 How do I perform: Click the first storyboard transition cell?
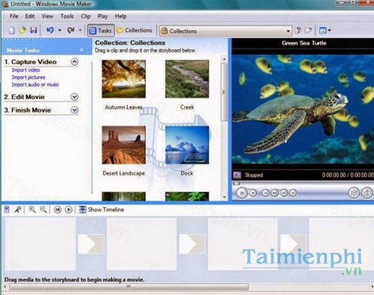click(x=91, y=244)
